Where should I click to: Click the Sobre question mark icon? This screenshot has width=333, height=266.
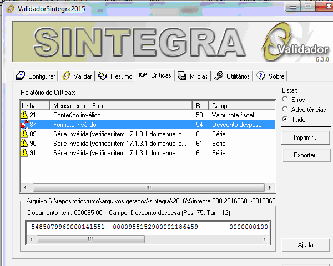[x=261, y=76]
